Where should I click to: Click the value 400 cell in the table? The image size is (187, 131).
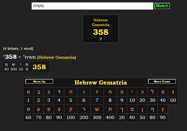(x=110, y=118)
